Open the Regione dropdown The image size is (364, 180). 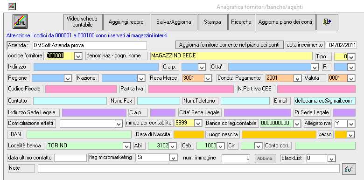[x=68, y=78]
